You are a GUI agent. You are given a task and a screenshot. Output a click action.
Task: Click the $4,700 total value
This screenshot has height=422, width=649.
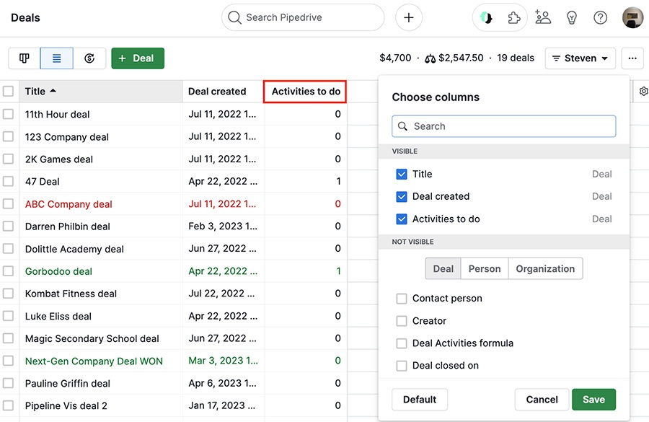tap(395, 58)
